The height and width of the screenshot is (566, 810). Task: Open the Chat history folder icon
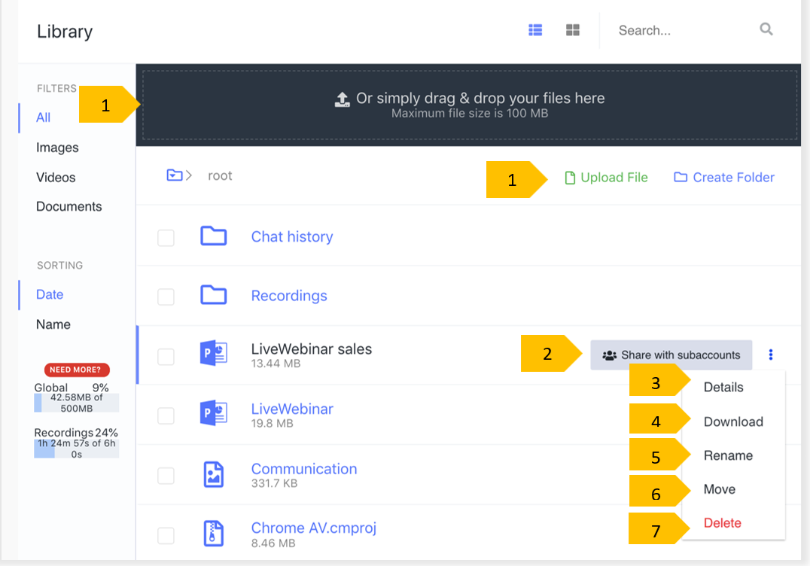[214, 236]
